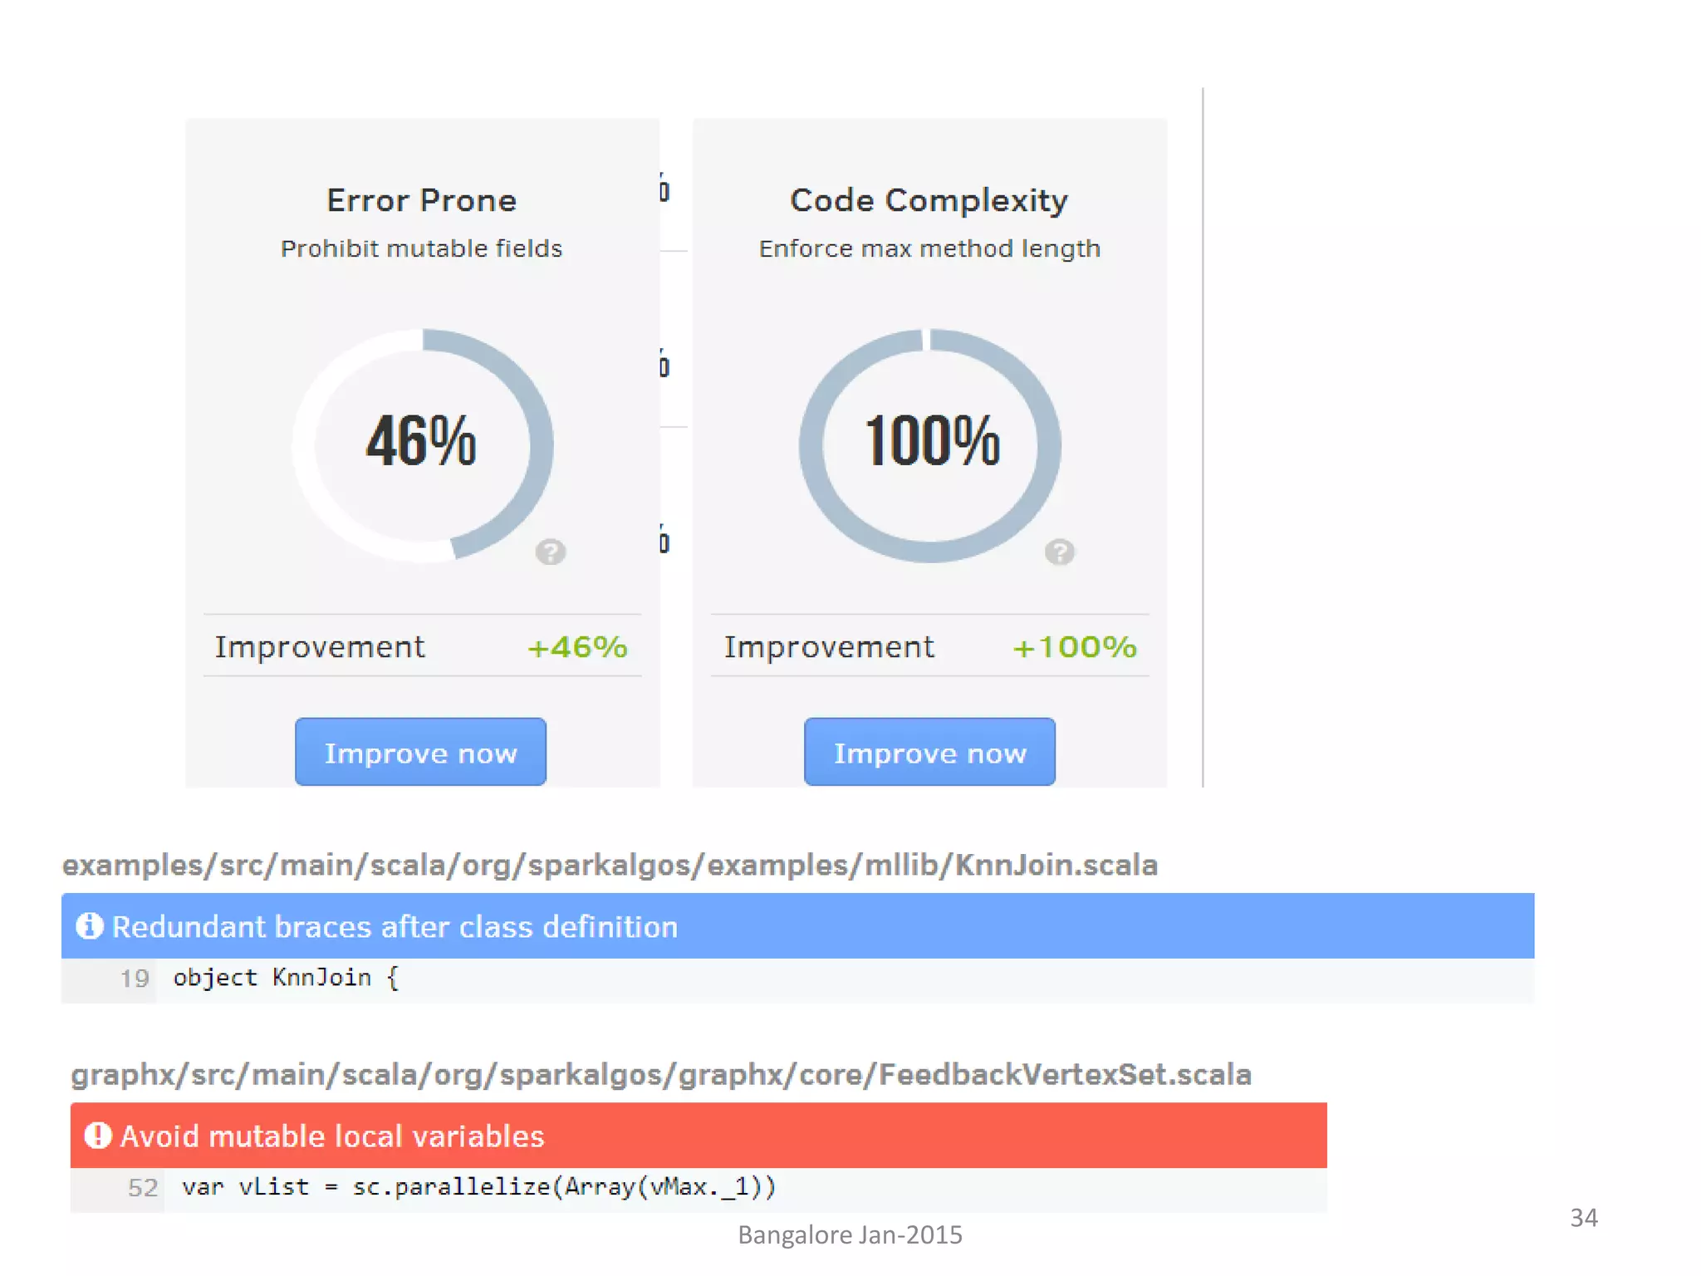
Task: Click the Code Complexity card title
Action: point(929,200)
